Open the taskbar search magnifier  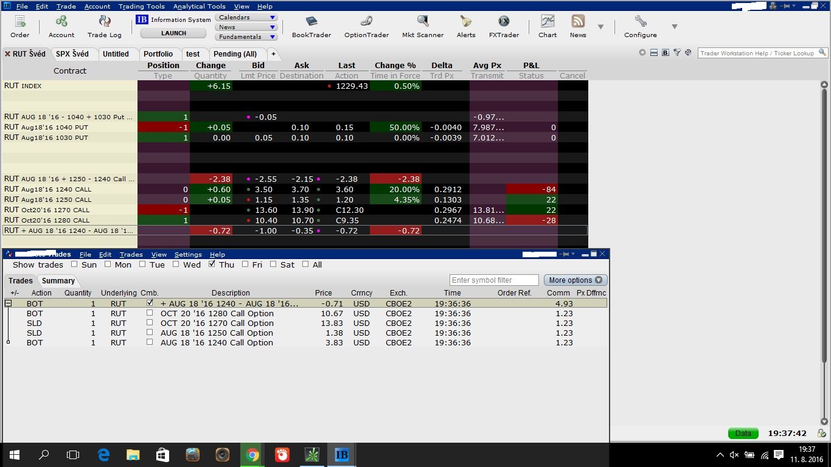(x=44, y=454)
